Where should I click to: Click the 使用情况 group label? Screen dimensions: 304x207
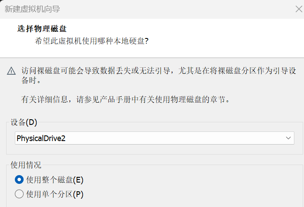[x=26, y=165]
